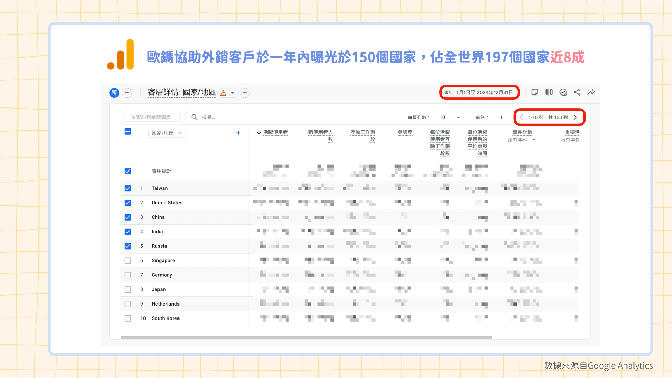The height and width of the screenshot is (378, 672).
Task: Click the search magnifier icon
Action: click(x=195, y=117)
